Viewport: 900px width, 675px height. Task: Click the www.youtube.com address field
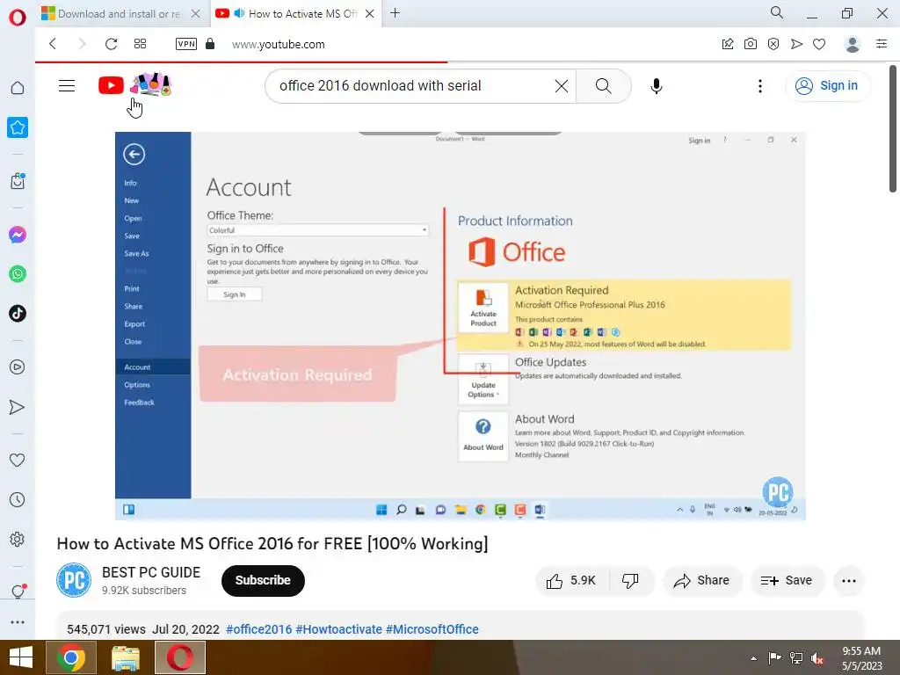279,44
